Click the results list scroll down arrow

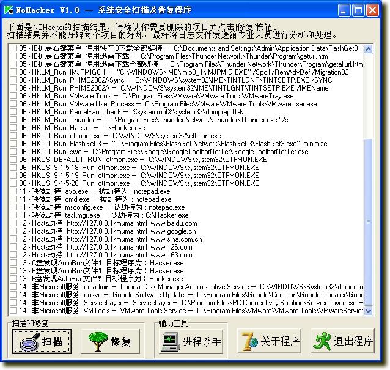(x=368, y=311)
